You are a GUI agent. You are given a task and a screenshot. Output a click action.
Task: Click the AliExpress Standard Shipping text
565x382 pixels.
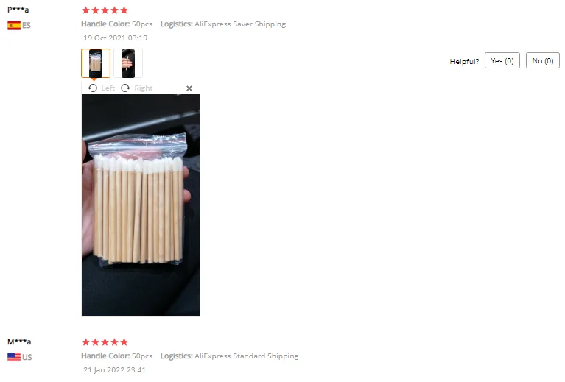[247, 356]
